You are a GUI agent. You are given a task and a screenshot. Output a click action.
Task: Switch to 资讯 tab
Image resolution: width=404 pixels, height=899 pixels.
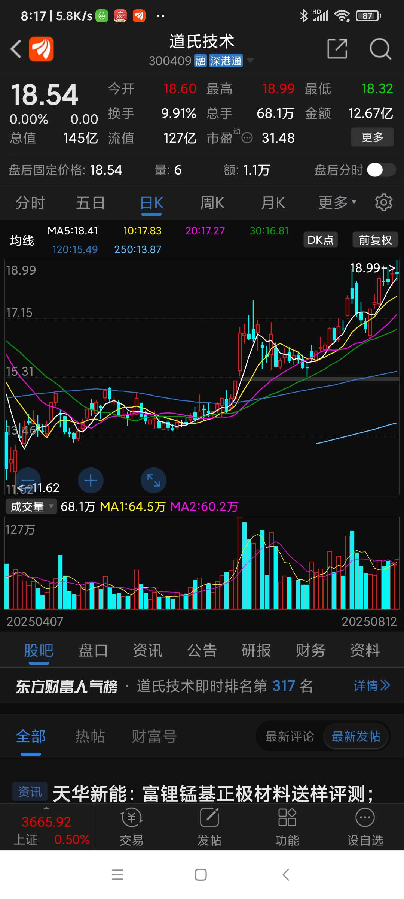[147, 650]
